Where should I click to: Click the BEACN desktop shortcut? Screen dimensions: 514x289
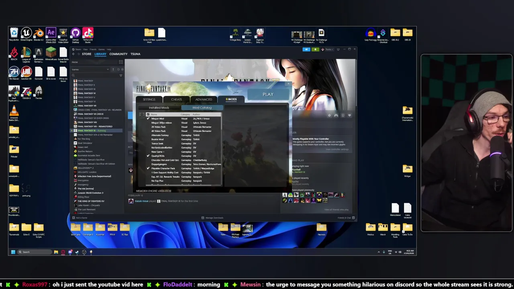tap(14, 53)
